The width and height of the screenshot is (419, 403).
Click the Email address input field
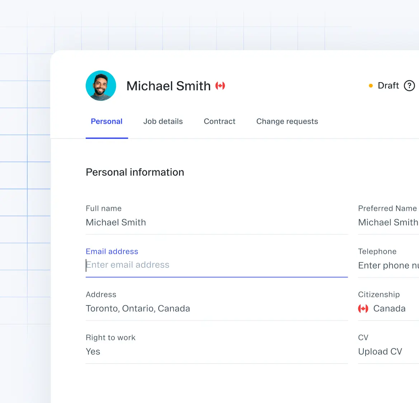pos(215,265)
